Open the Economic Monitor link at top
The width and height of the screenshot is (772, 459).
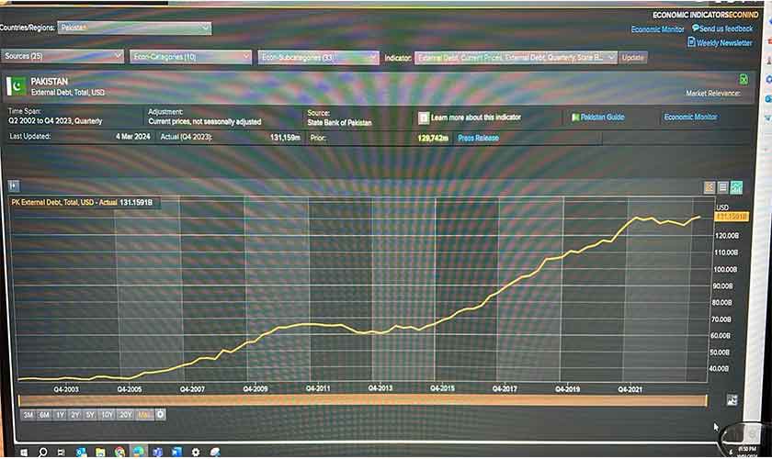[x=657, y=29]
